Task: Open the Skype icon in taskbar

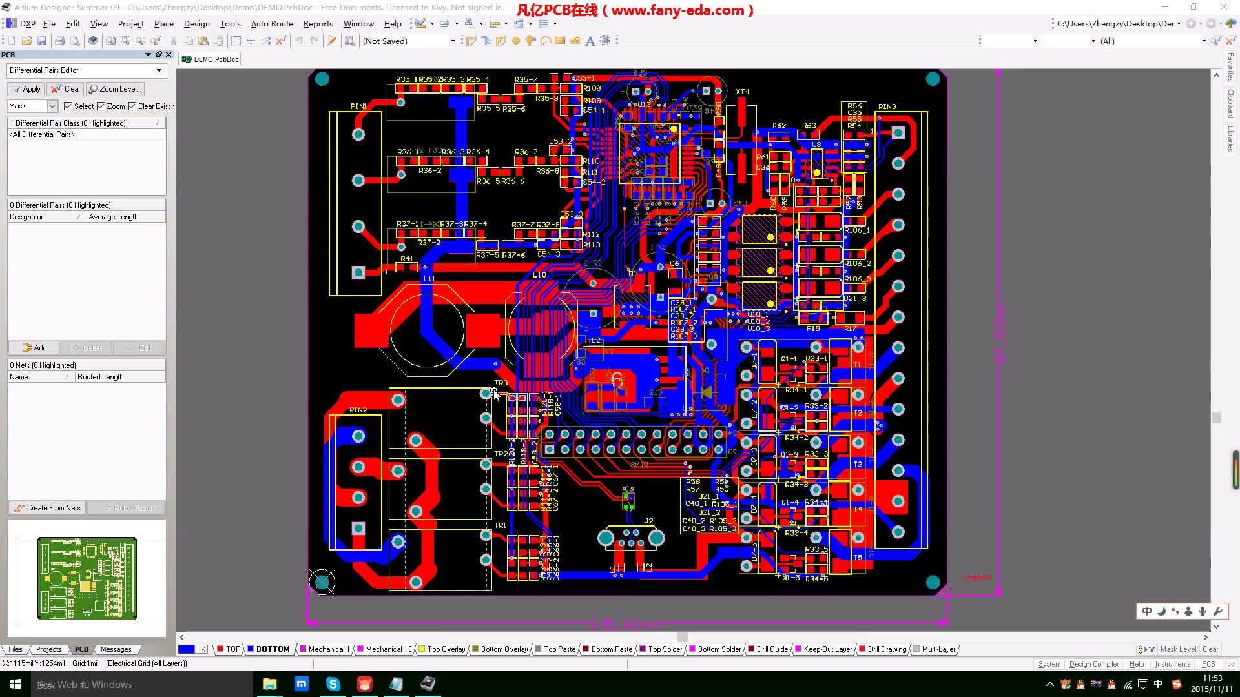Action: point(333,684)
